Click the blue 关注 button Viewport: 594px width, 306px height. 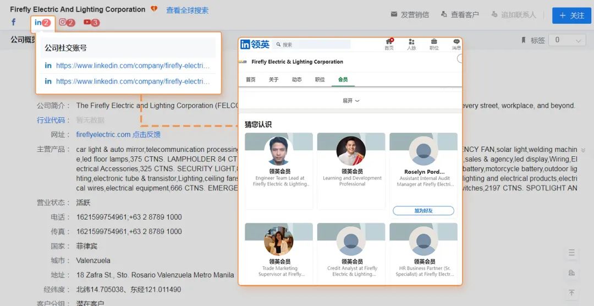tap(571, 15)
